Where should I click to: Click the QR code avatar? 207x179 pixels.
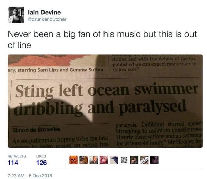click(x=124, y=160)
